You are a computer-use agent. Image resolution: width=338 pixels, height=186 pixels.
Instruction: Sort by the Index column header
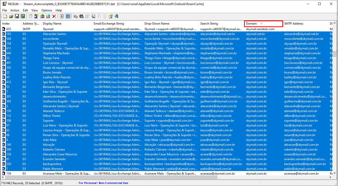(11, 24)
